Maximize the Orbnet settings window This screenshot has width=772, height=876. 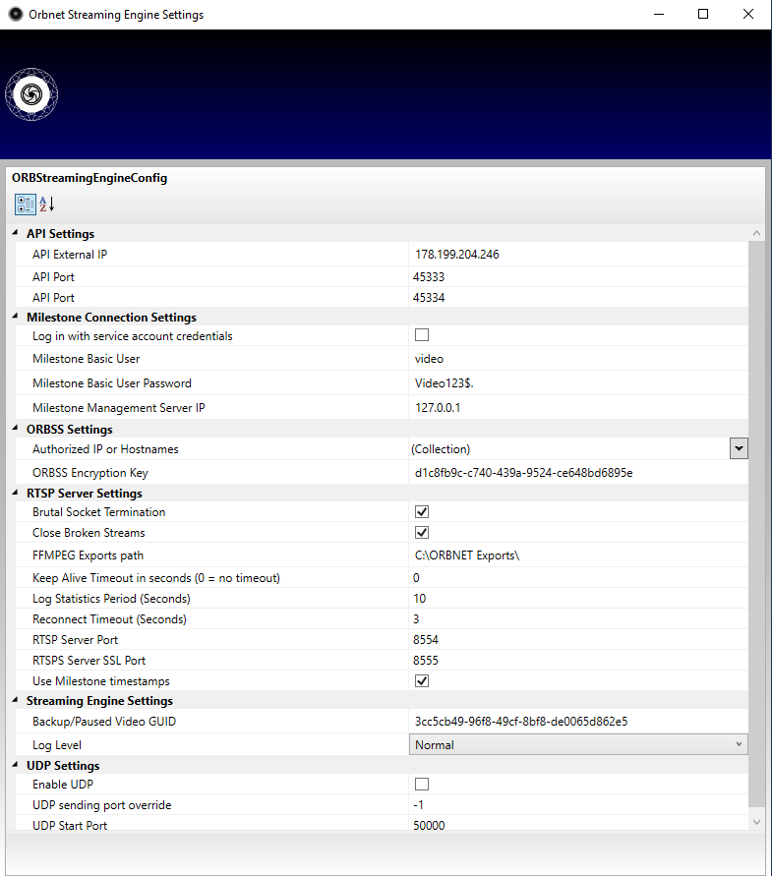click(703, 14)
